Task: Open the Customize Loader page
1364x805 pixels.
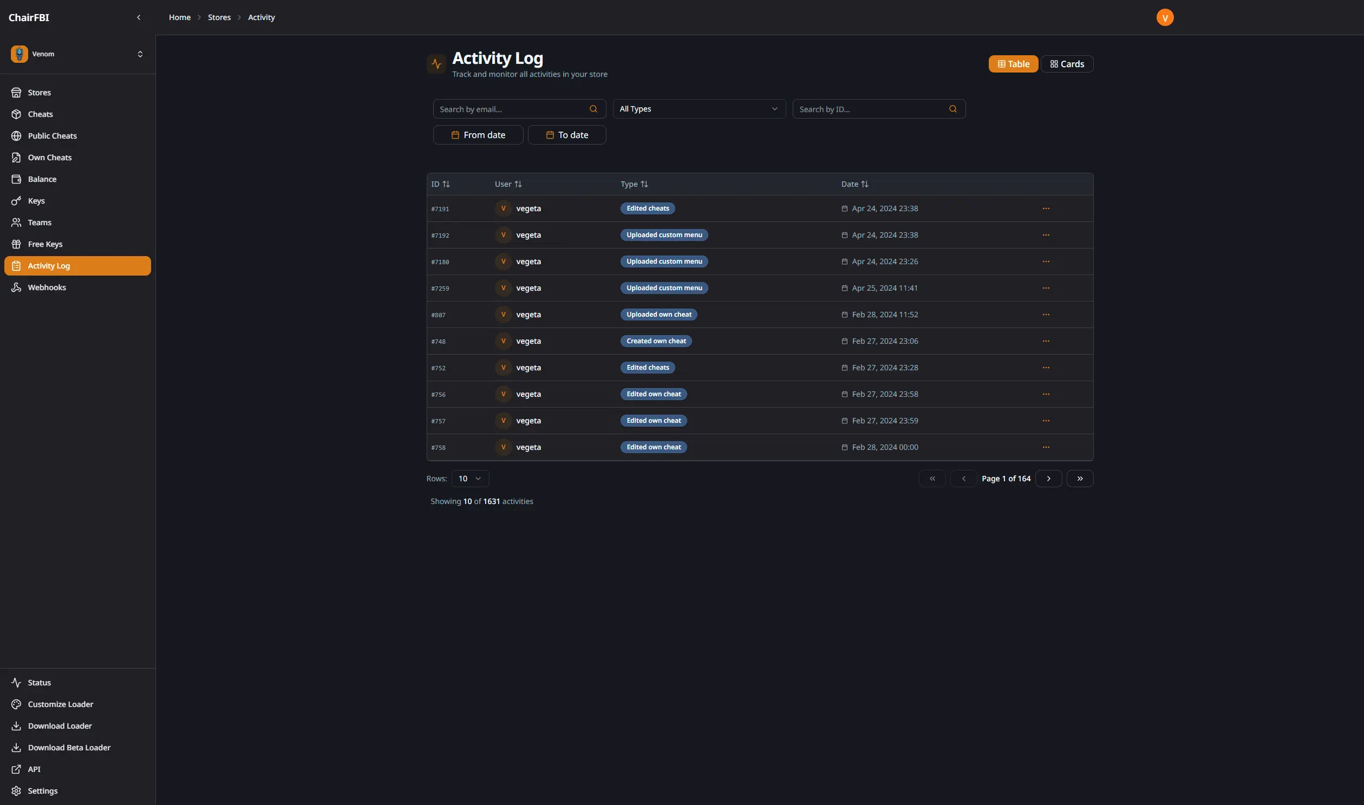Action: (x=60, y=704)
